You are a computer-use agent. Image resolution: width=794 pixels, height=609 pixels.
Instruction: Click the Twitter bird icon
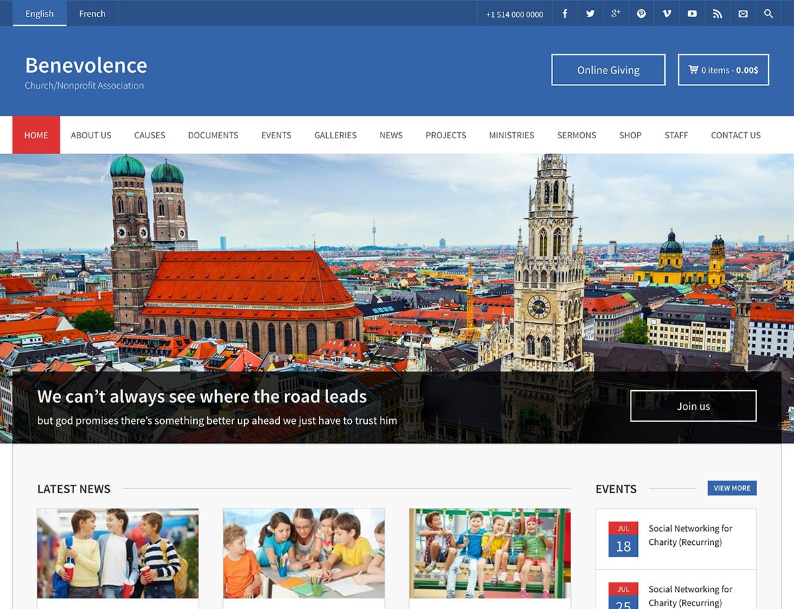click(x=590, y=14)
